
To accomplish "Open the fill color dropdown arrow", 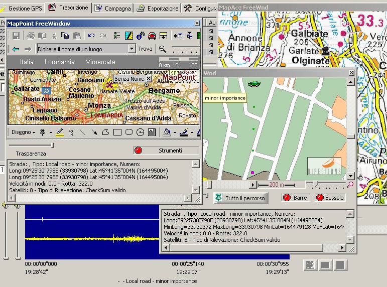I will click(175, 132).
